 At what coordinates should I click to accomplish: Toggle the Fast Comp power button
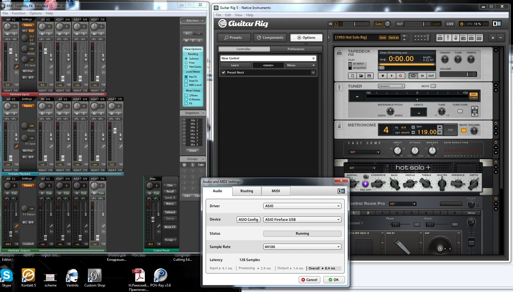[496, 142]
